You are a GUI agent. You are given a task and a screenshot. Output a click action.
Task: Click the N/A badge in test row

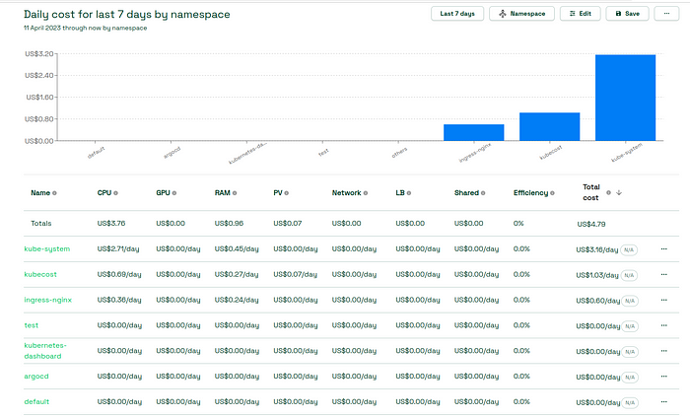tap(630, 327)
